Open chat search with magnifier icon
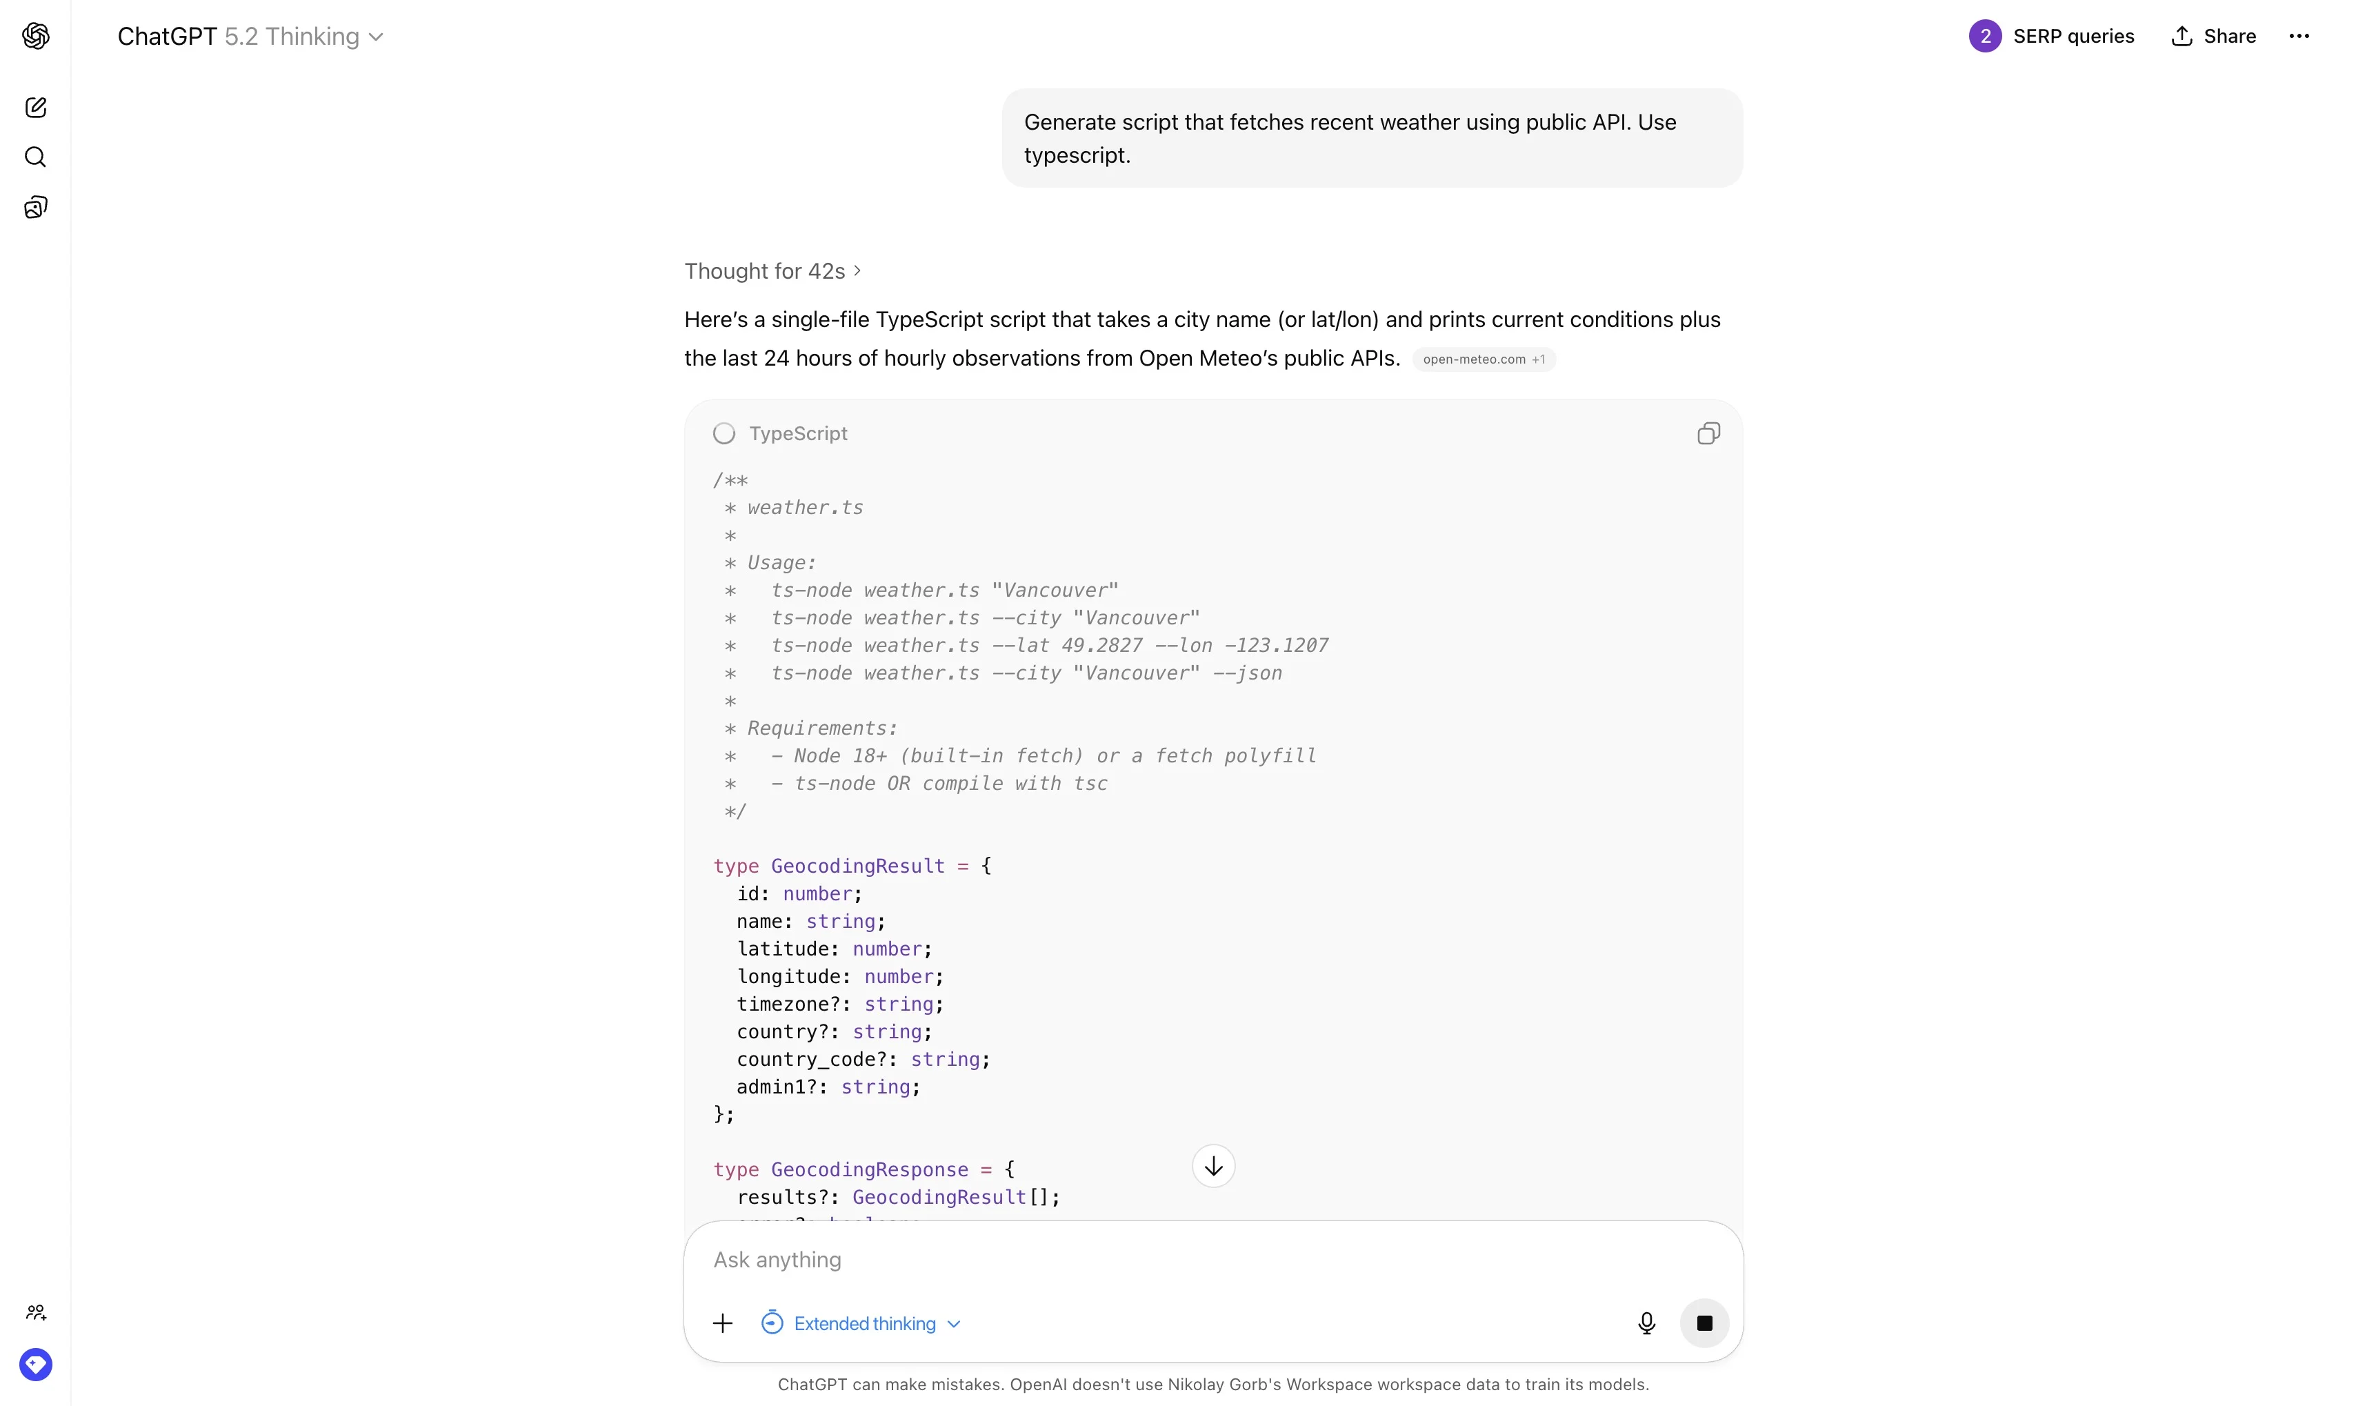2356x1406 pixels. click(x=36, y=157)
